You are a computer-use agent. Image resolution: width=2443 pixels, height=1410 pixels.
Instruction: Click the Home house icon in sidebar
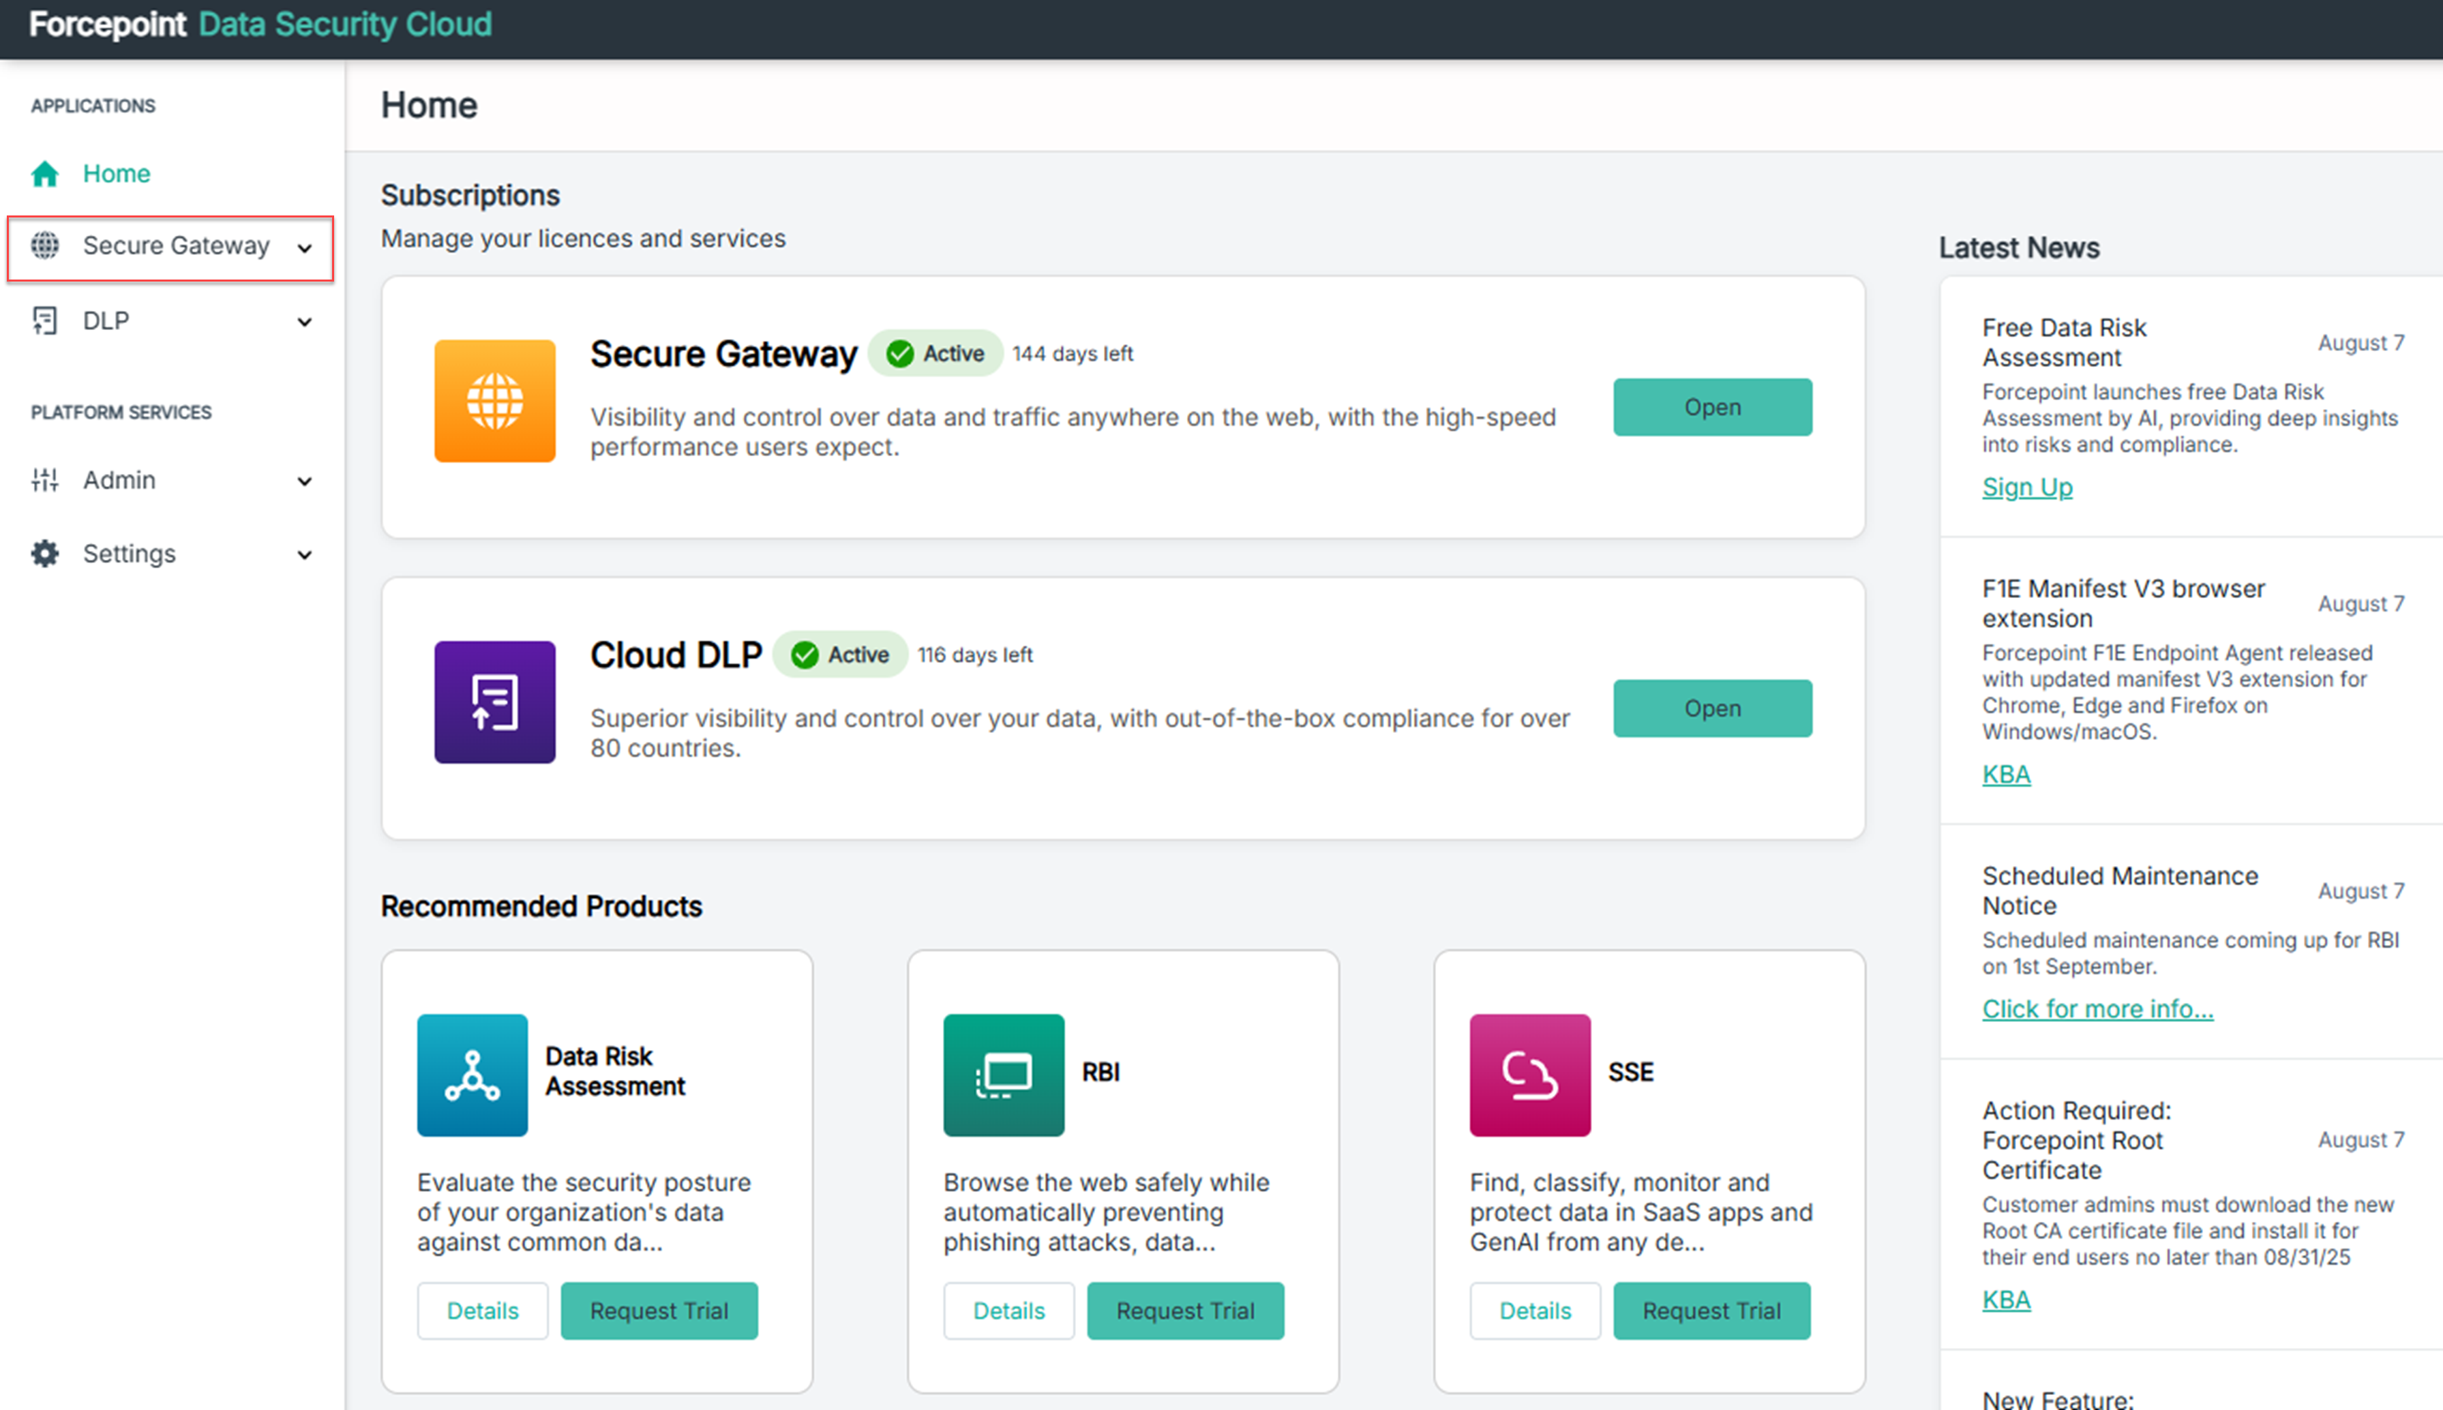pyautogui.click(x=44, y=173)
